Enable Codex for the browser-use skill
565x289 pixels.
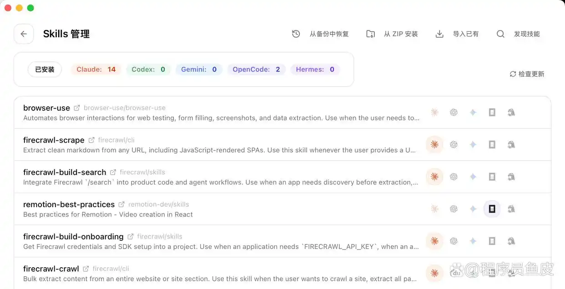(x=454, y=112)
